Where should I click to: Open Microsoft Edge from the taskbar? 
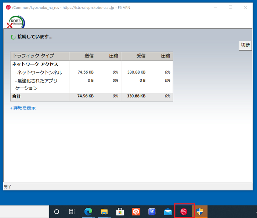coord(88,212)
